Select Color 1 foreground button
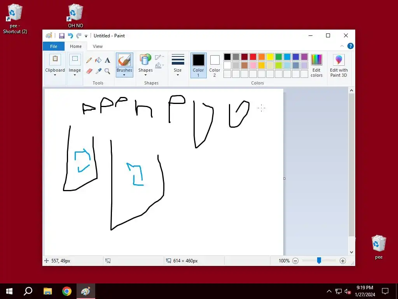The width and height of the screenshot is (398, 299). (x=198, y=65)
